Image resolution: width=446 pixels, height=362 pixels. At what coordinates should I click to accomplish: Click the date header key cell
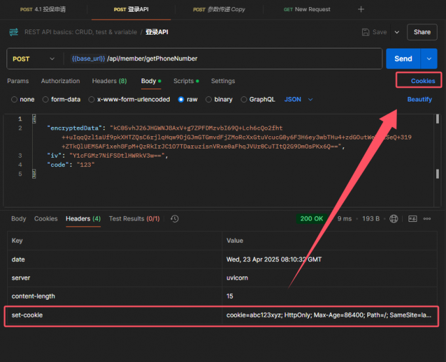tap(115, 259)
